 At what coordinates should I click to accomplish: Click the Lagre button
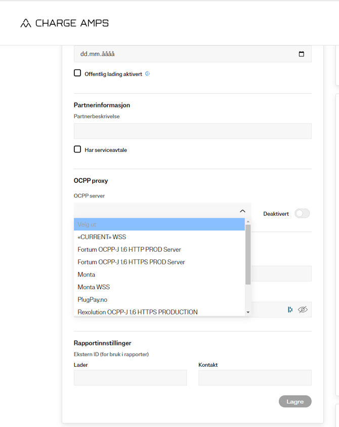pos(295,402)
